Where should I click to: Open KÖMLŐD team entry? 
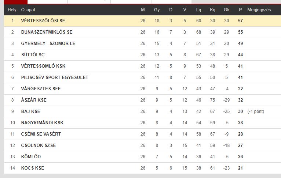31,157
